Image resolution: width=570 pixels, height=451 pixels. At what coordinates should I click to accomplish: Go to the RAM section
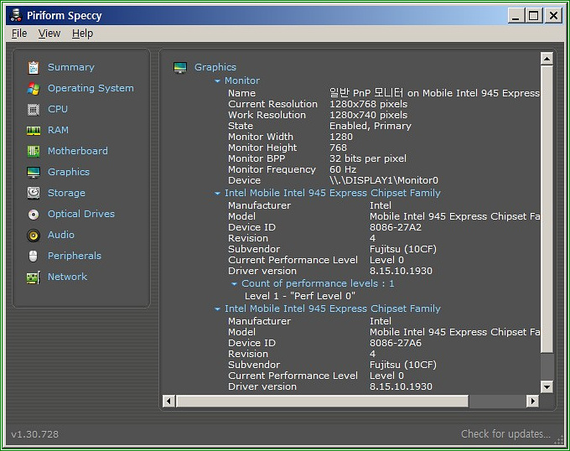point(58,130)
